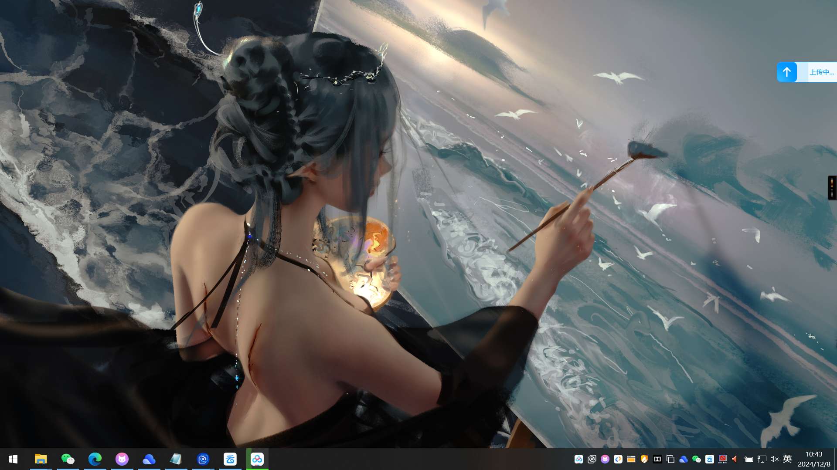Image resolution: width=837 pixels, height=470 pixels.
Task: Check the battery status tray icon
Action: pyautogui.click(x=749, y=459)
